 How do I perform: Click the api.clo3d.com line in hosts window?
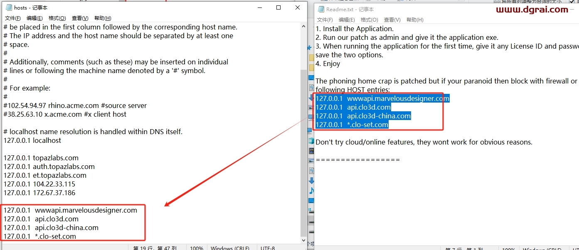(41, 219)
